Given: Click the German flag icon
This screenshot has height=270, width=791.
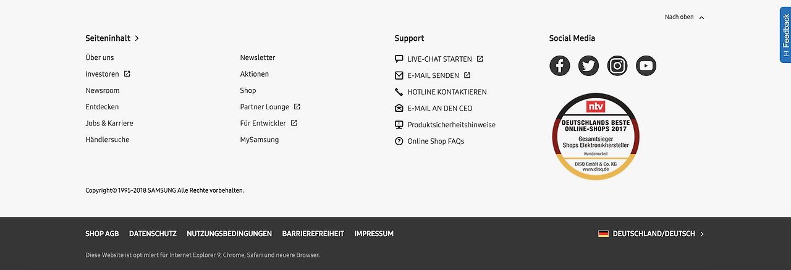Looking at the screenshot, I should (603, 234).
